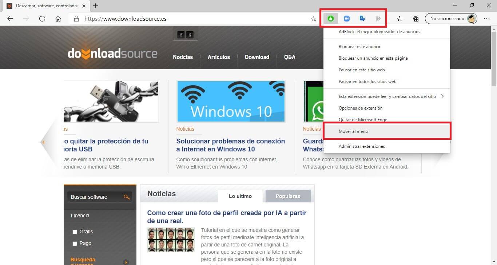Viewport: 497px width, 265px height.
Task: Open the Favorites star-list icon
Action: [399, 19]
